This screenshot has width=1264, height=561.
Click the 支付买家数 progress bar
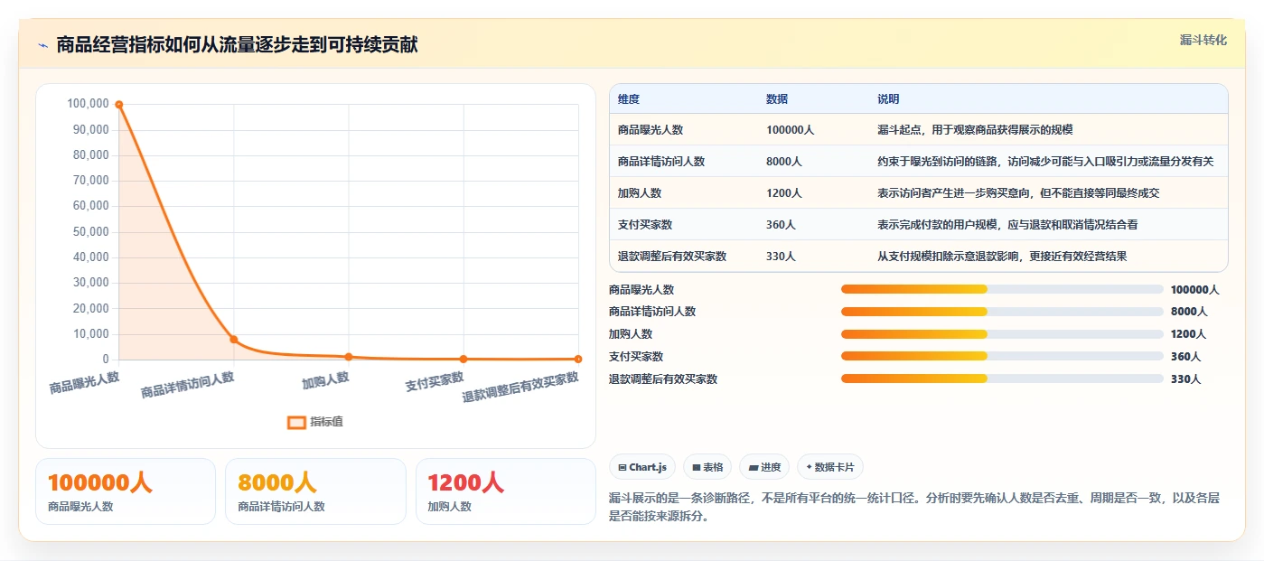click(x=1002, y=356)
